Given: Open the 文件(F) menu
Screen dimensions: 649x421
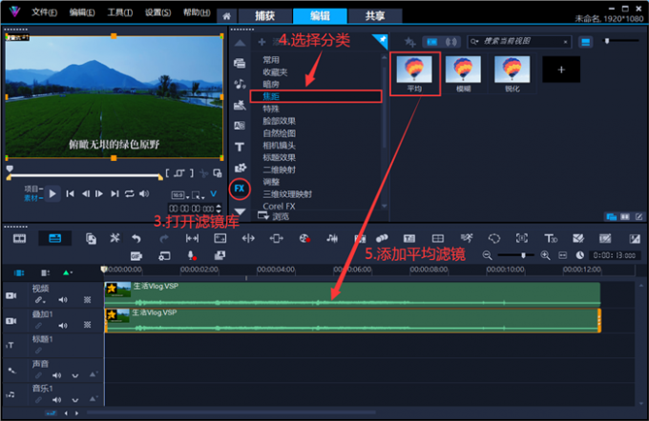Looking at the screenshot, I should click(44, 13).
